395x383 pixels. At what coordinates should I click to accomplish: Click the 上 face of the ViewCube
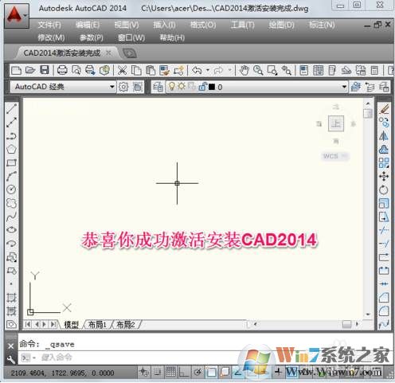(x=336, y=123)
